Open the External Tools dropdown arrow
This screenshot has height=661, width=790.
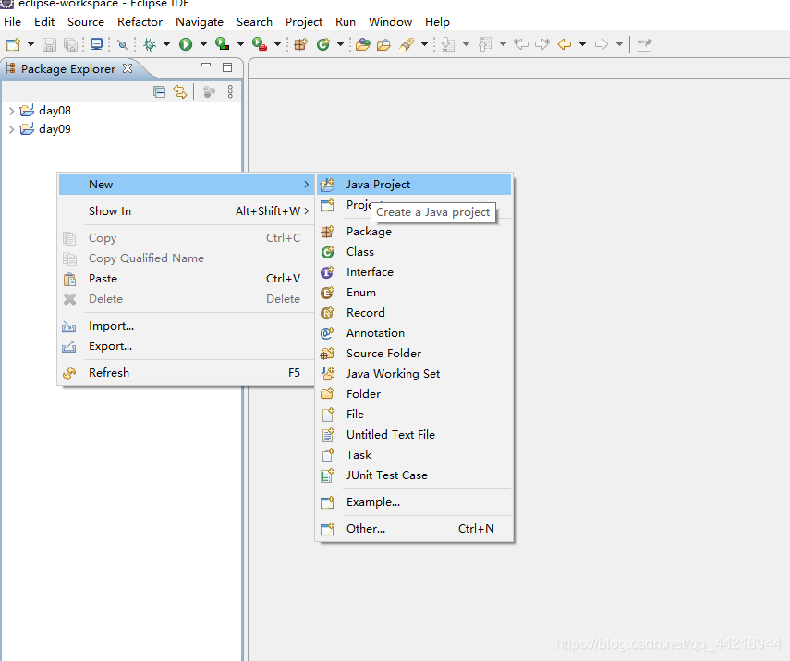277,45
